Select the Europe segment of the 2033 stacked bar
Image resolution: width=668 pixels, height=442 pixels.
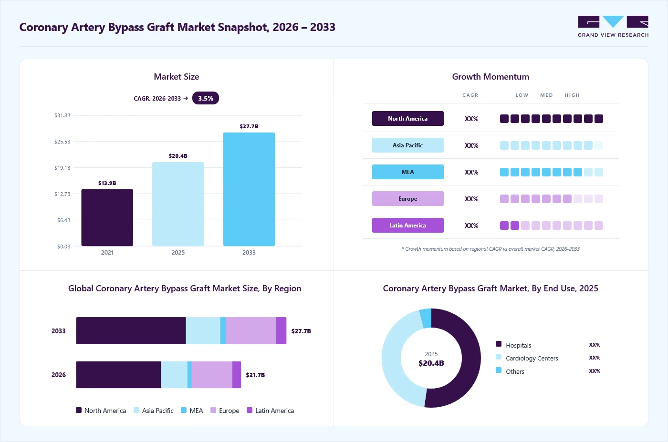(x=251, y=331)
